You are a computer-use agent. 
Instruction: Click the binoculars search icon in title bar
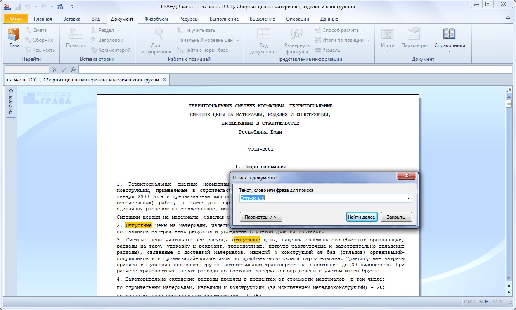59,7
